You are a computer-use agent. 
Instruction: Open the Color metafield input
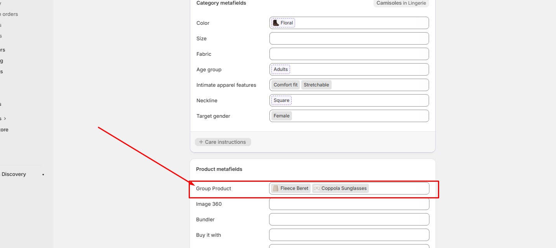pyautogui.click(x=349, y=23)
